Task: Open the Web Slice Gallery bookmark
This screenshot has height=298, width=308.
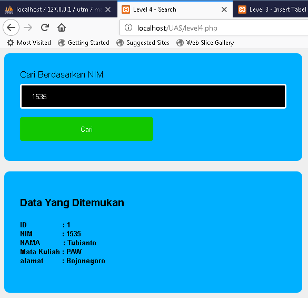Action: (x=205, y=43)
